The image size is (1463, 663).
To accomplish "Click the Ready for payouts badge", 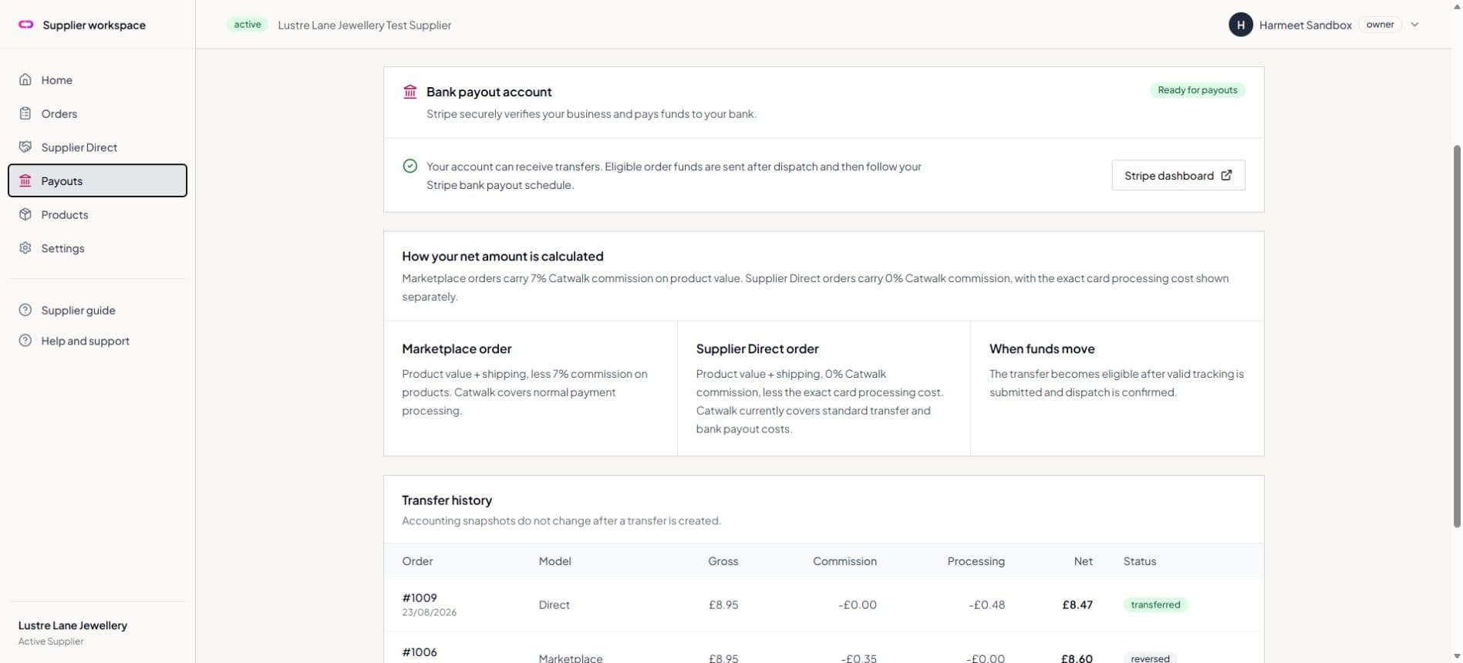I will coord(1197,90).
